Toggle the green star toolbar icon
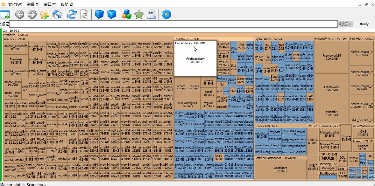 (139, 14)
